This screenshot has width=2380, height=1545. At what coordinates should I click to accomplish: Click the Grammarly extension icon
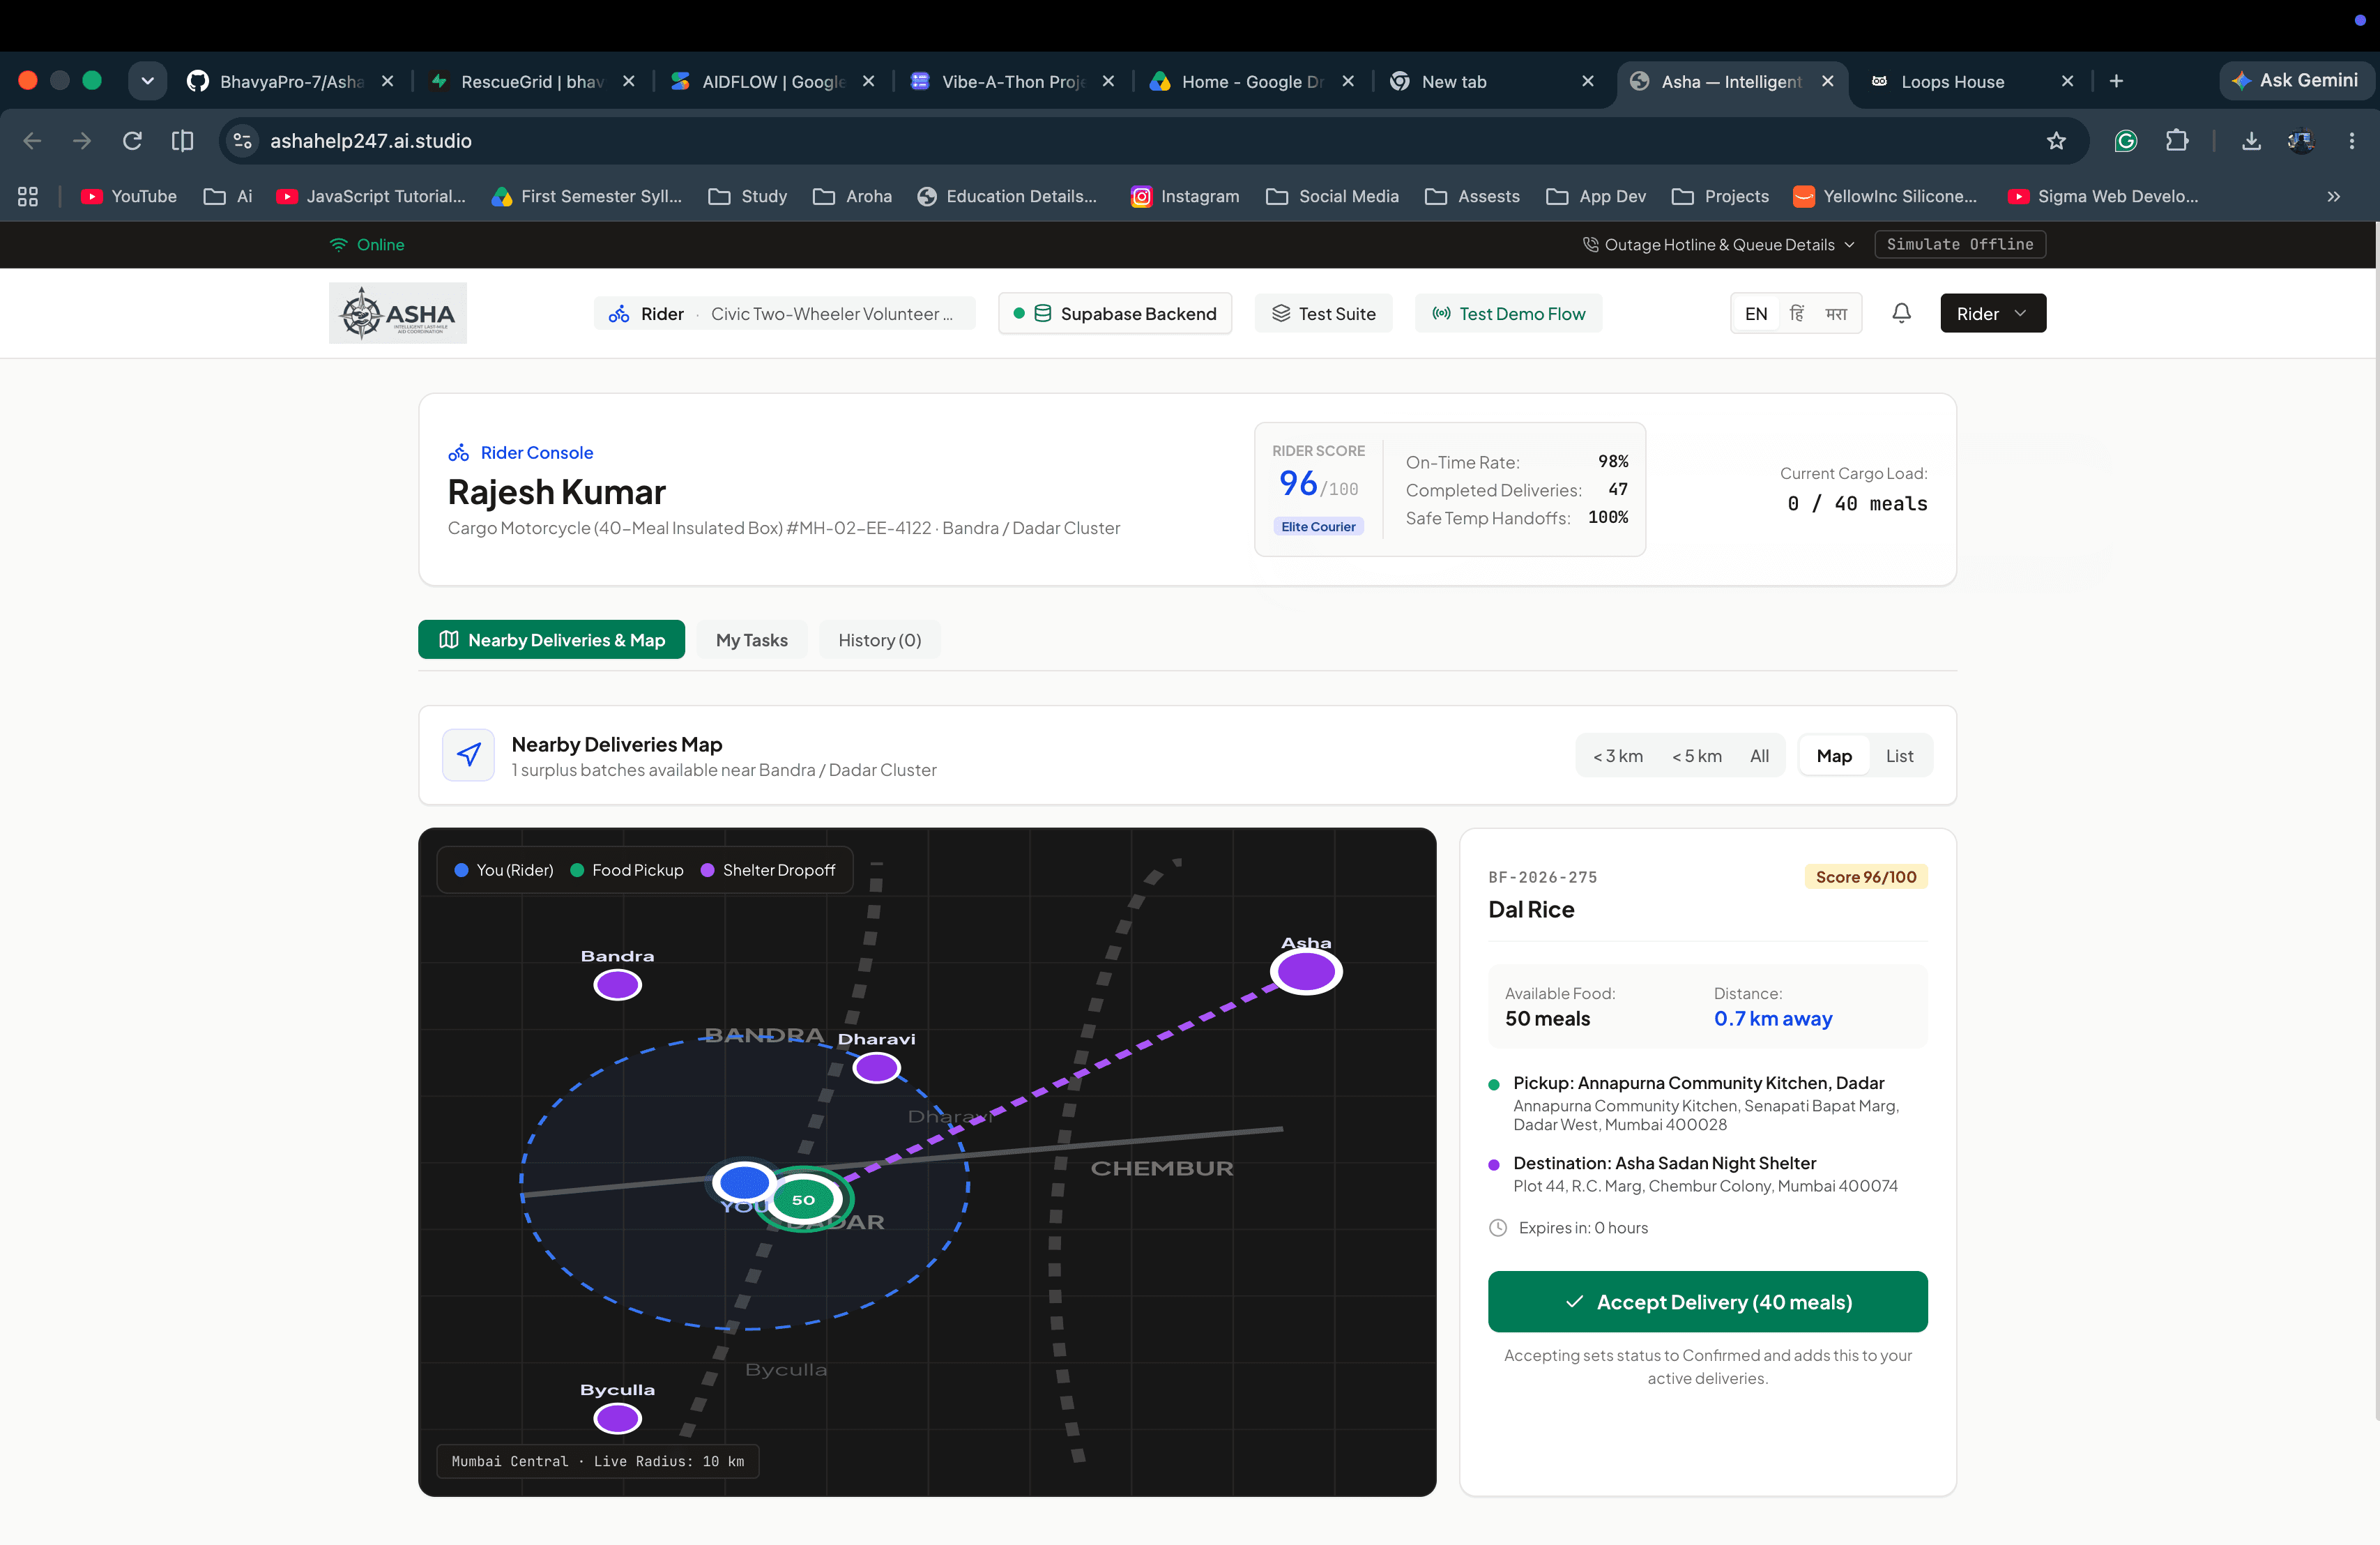[x=2126, y=141]
